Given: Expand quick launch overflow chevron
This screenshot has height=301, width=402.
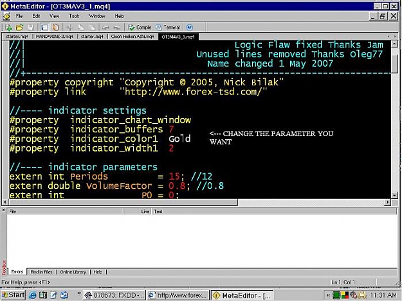Looking at the screenshot, I should [78, 293].
